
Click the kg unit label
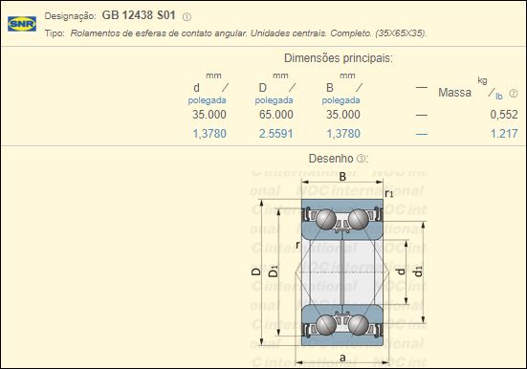[x=482, y=80]
